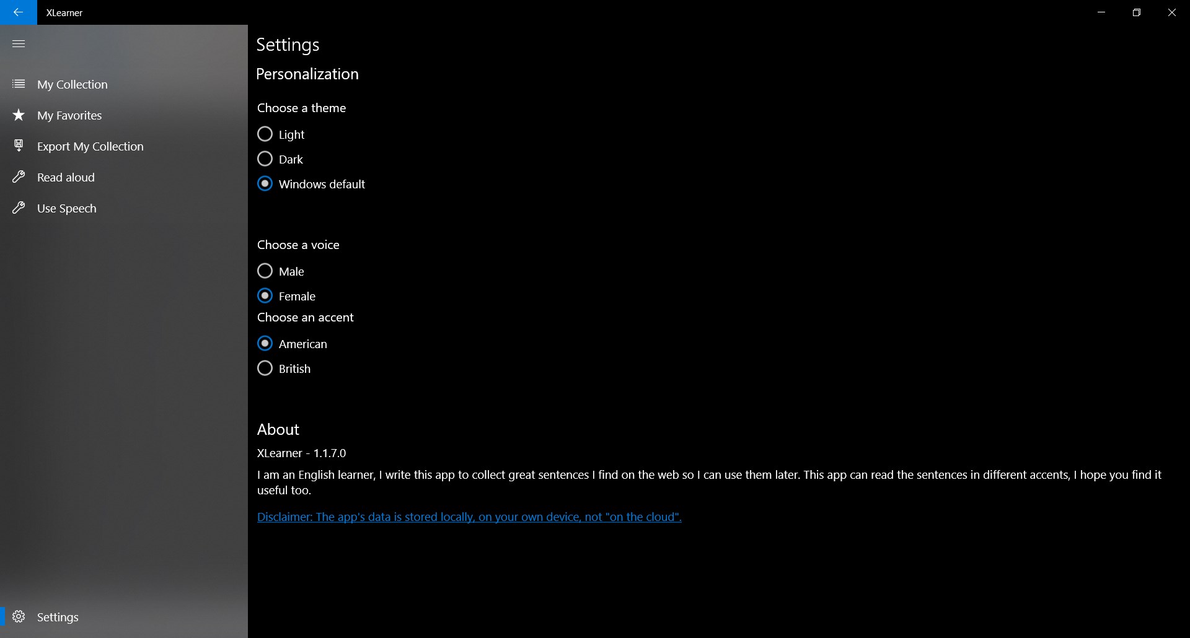Switch accent to British
This screenshot has width=1190, height=638.
click(x=265, y=369)
